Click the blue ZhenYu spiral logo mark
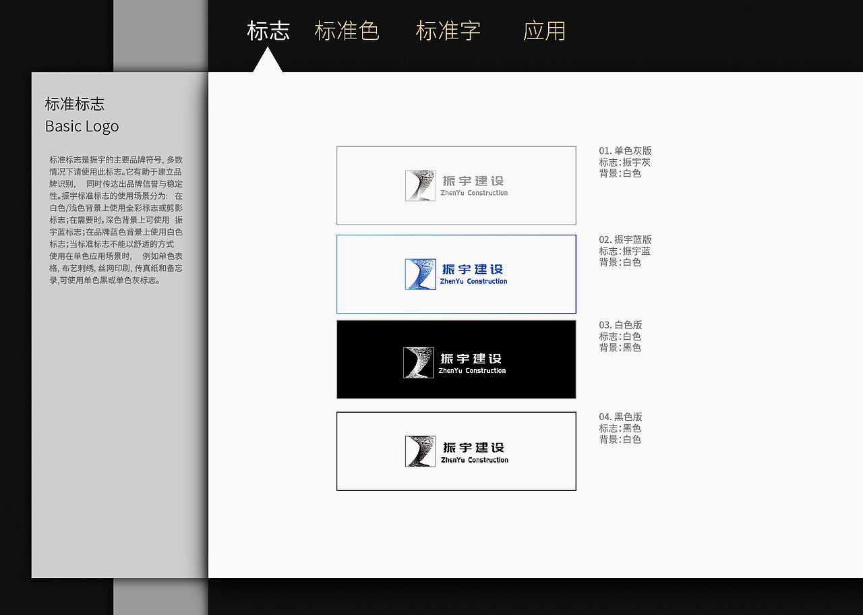 419,274
